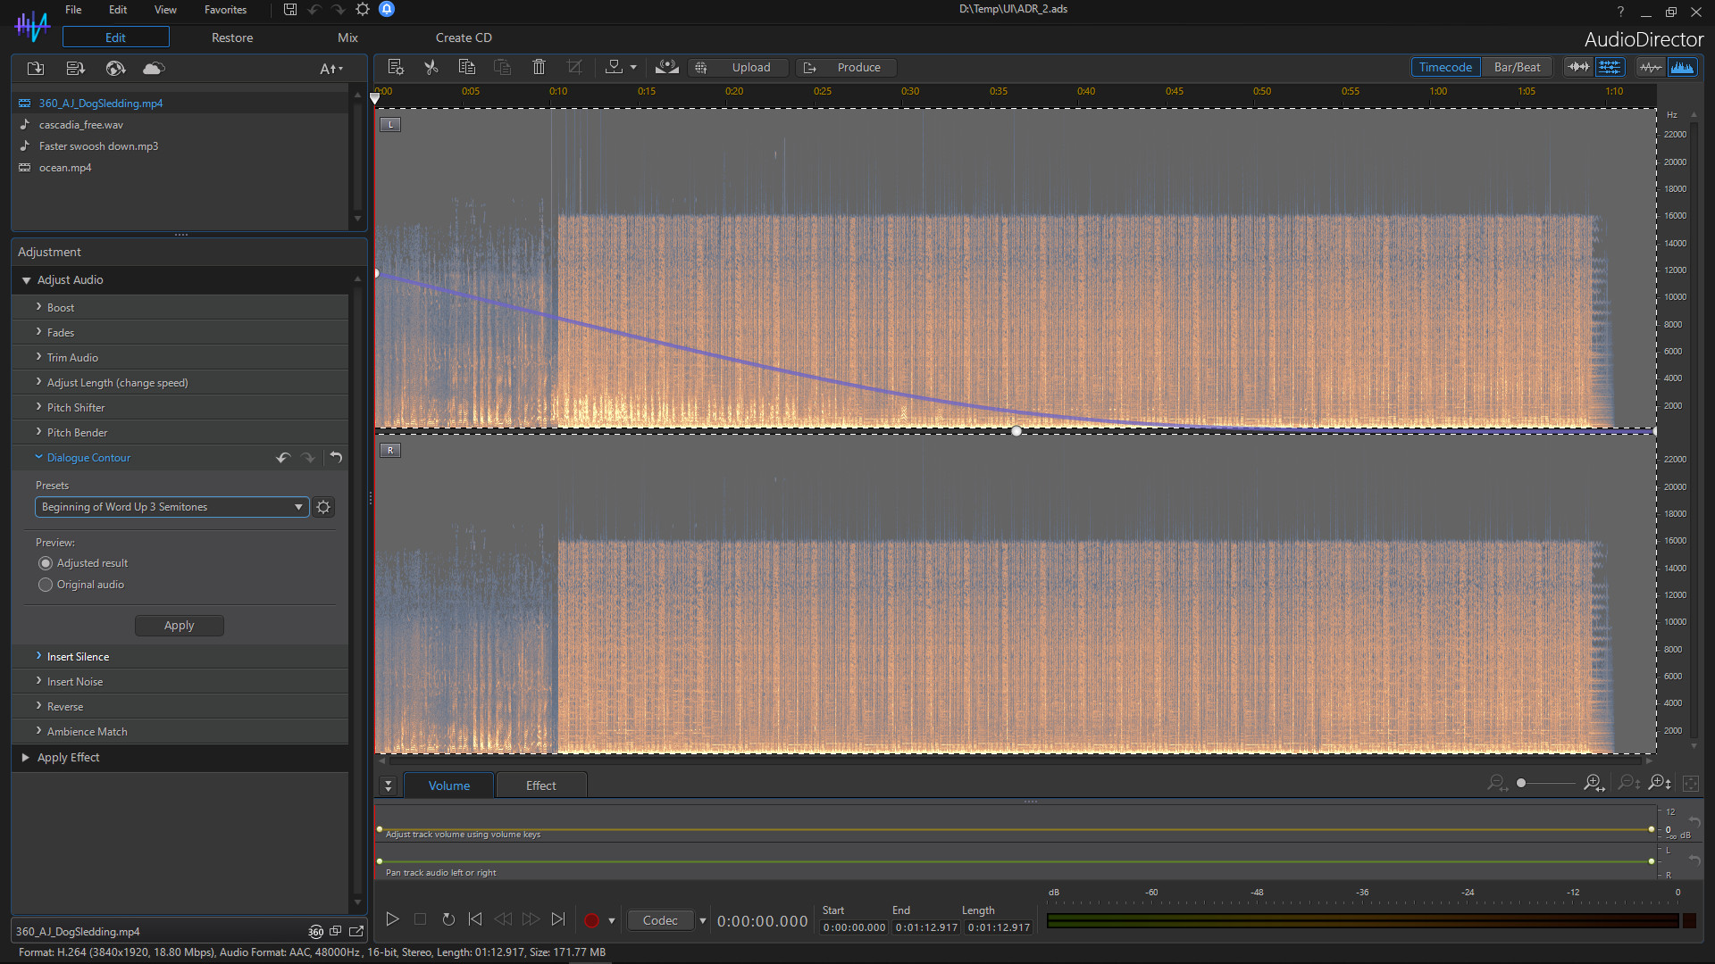
Task: Collapse the Adjust Audio section
Action: (27, 279)
